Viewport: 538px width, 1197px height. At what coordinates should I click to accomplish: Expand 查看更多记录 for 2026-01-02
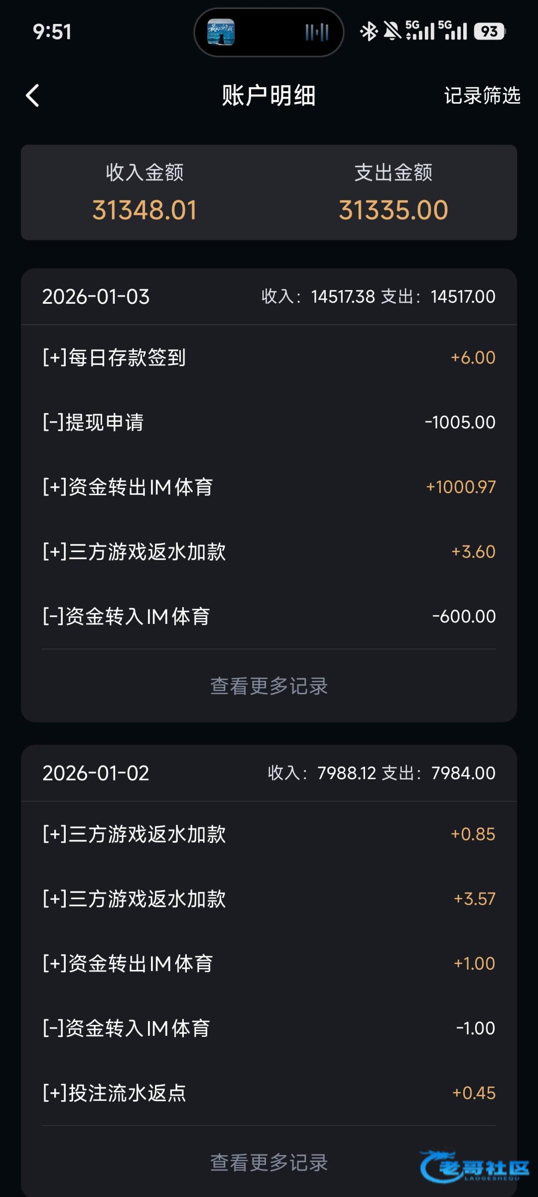(x=269, y=1162)
